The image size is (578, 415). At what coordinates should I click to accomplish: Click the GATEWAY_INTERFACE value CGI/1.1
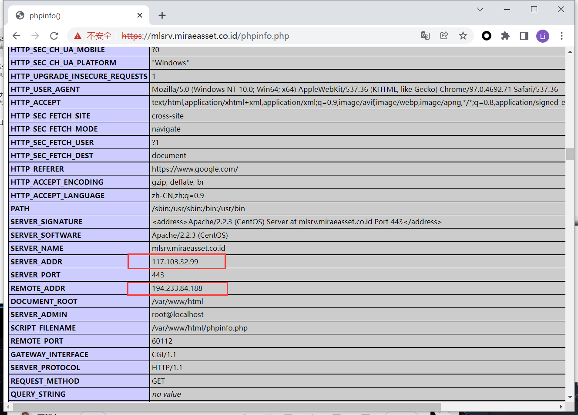[x=164, y=354]
